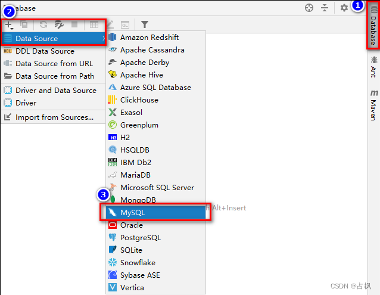Open the Maven tool window tab
The width and height of the screenshot is (380, 295).
[x=373, y=105]
